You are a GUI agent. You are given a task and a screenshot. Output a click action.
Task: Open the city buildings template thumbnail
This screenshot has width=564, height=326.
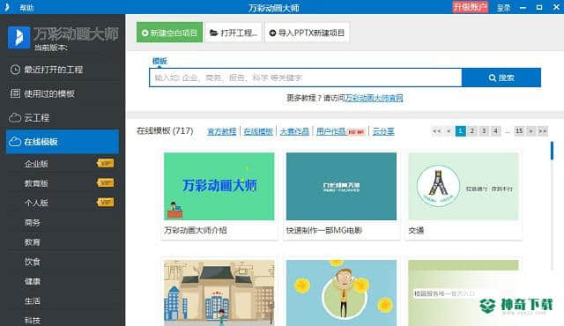coord(219,293)
